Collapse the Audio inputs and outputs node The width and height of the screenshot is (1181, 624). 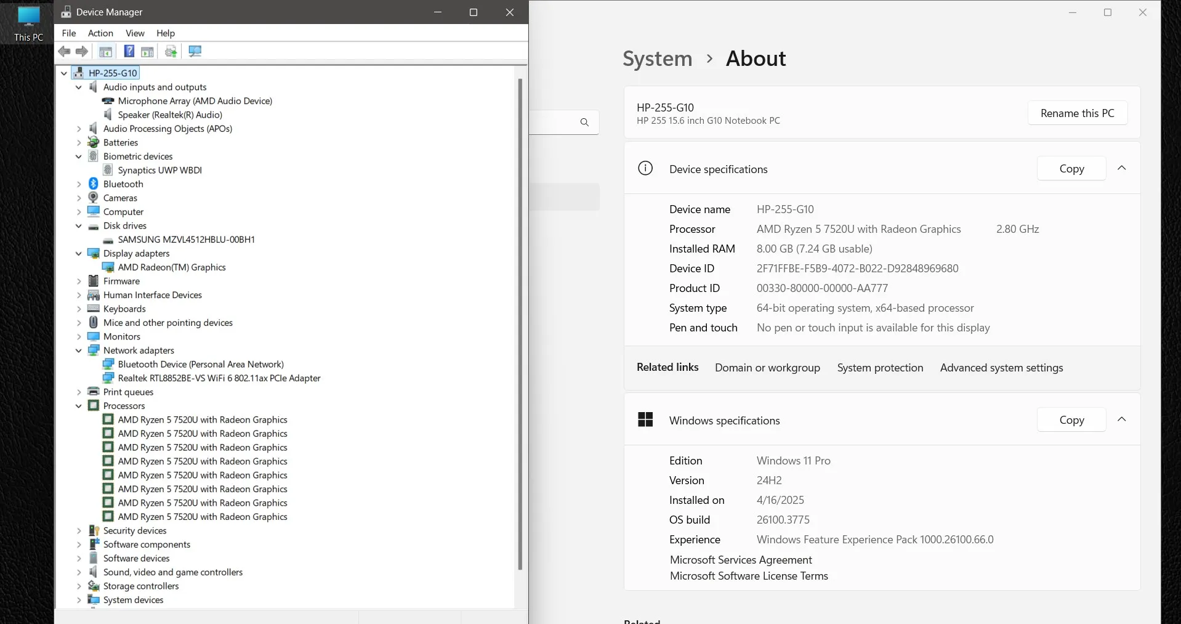point(79,87)
